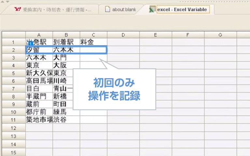Select row 12 header

[14, 128]
